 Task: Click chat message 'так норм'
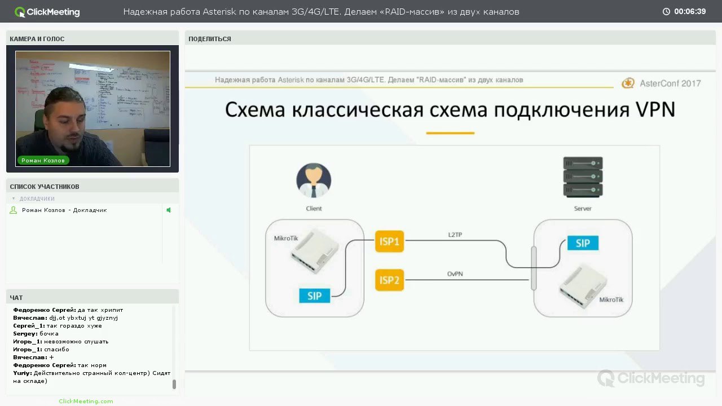pyautogui.click(x=92, y=365)
